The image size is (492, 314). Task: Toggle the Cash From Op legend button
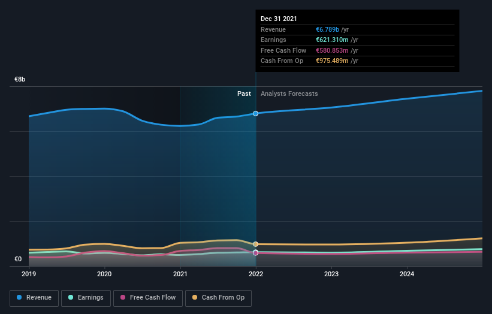[x=218, y=298]
